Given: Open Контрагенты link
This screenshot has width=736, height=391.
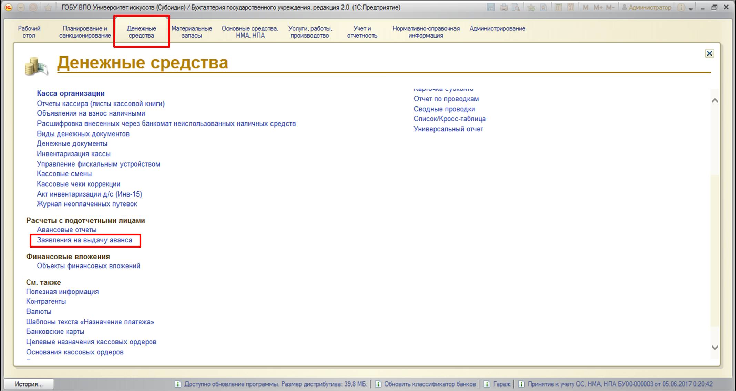Looking at the screenshot, I should (46, 301).
